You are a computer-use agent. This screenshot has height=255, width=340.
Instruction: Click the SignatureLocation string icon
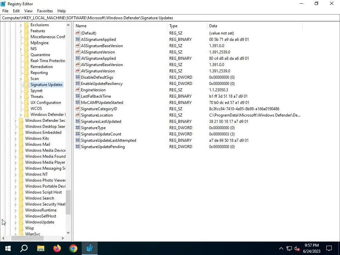78,115
